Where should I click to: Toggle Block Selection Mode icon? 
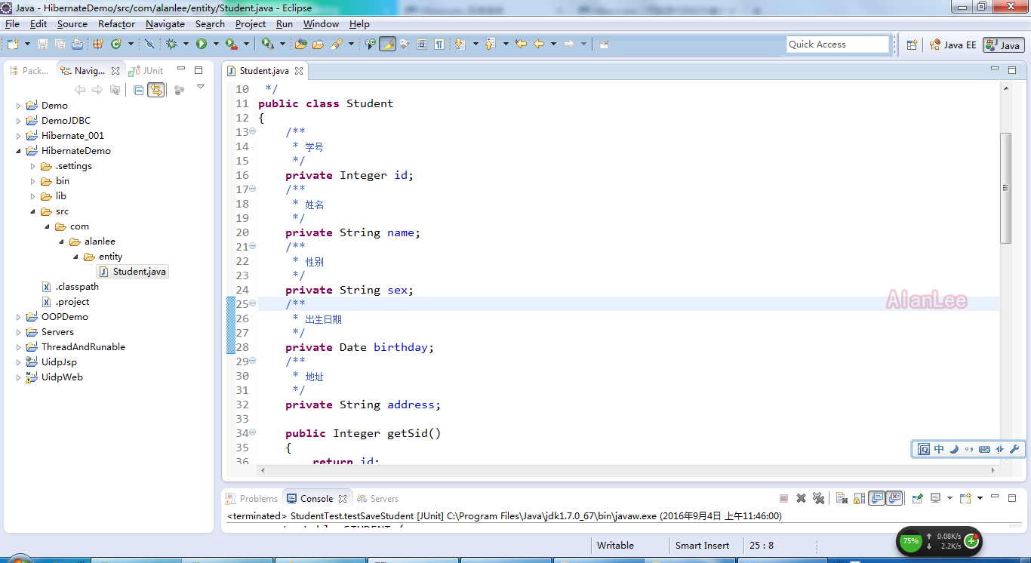coord(422,45)
